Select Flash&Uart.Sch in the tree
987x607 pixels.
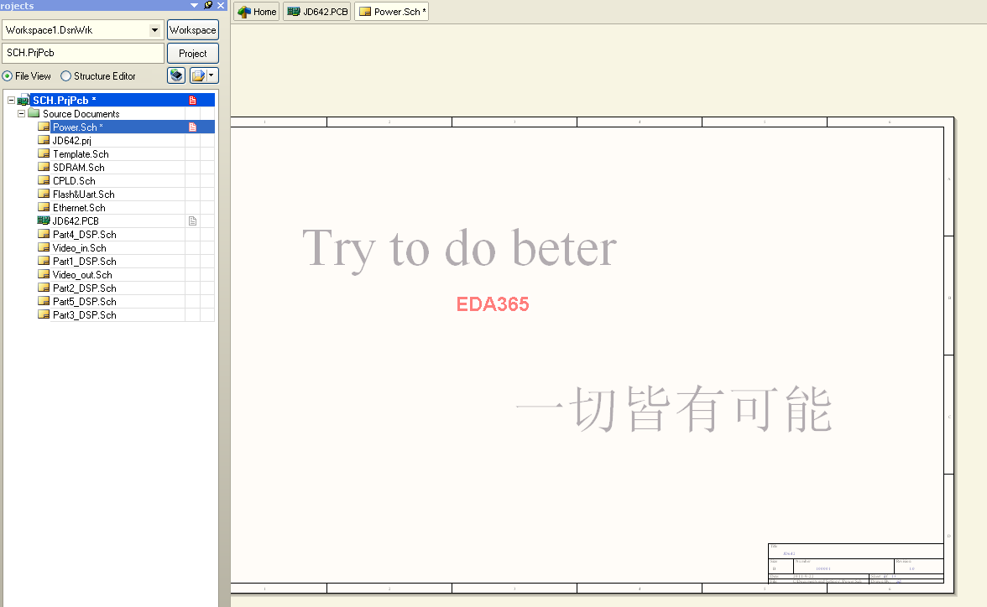coord(84,195)
